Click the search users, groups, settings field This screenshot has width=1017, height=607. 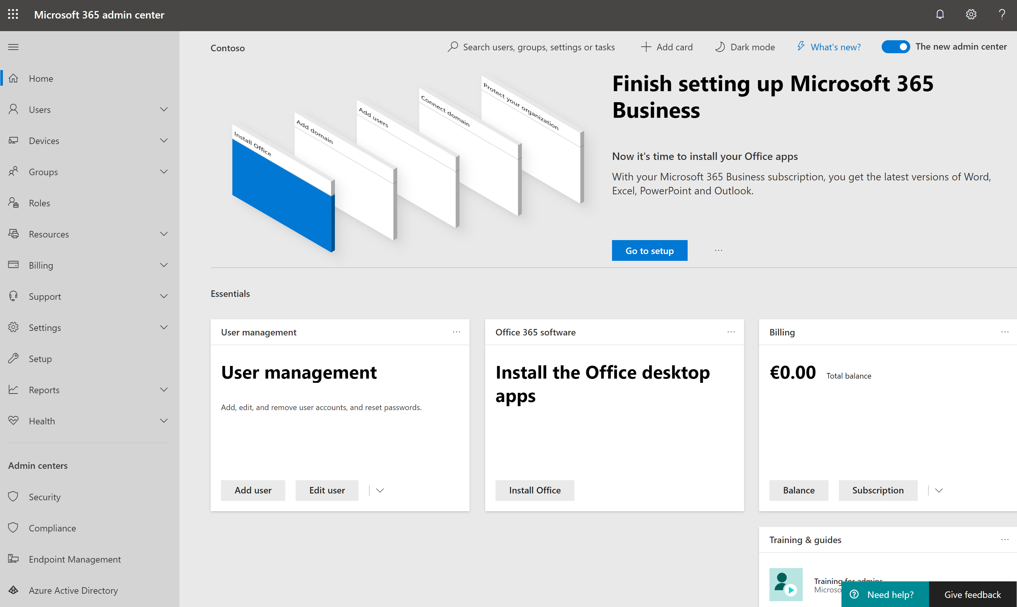(x=531, y=47)
